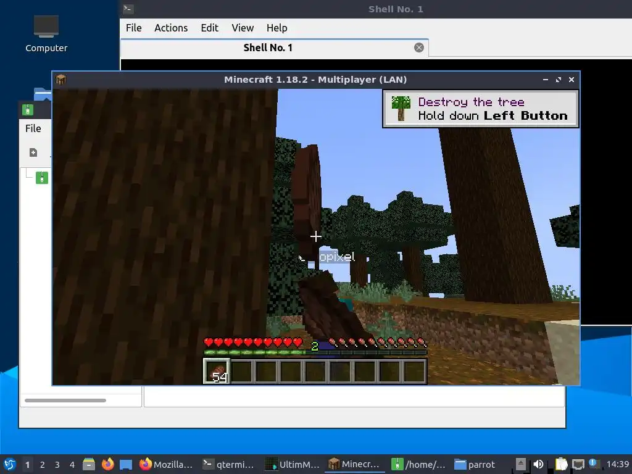
Task: Switch to Minecraft taskbar window
Action: pos(354,464)
